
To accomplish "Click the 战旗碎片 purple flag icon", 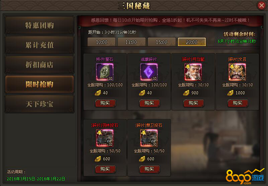I will 149,72.
